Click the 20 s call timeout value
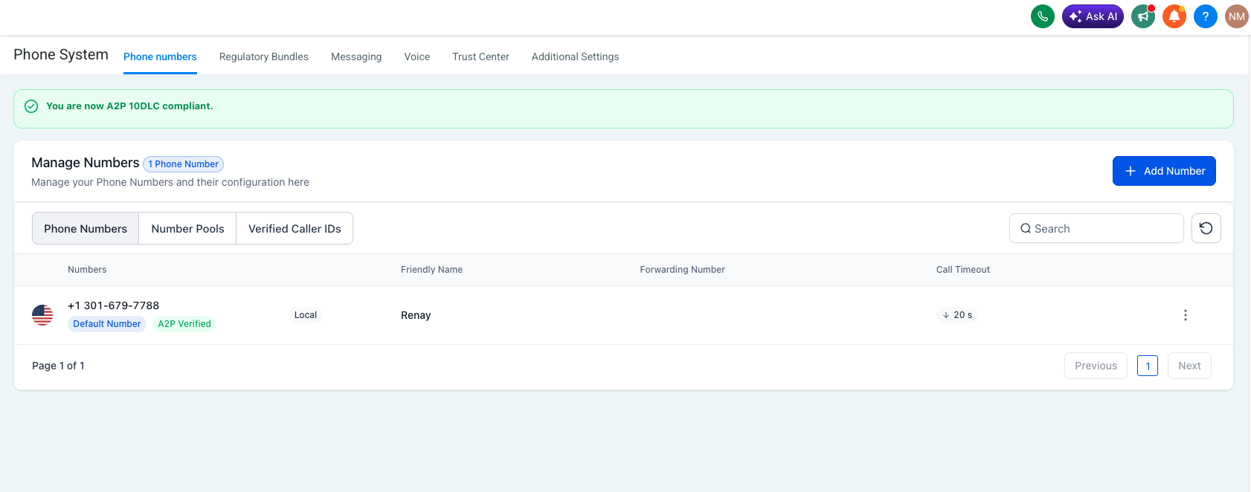Image resolution: width=1251 pixels, height=492 pixels. (957, 315)
